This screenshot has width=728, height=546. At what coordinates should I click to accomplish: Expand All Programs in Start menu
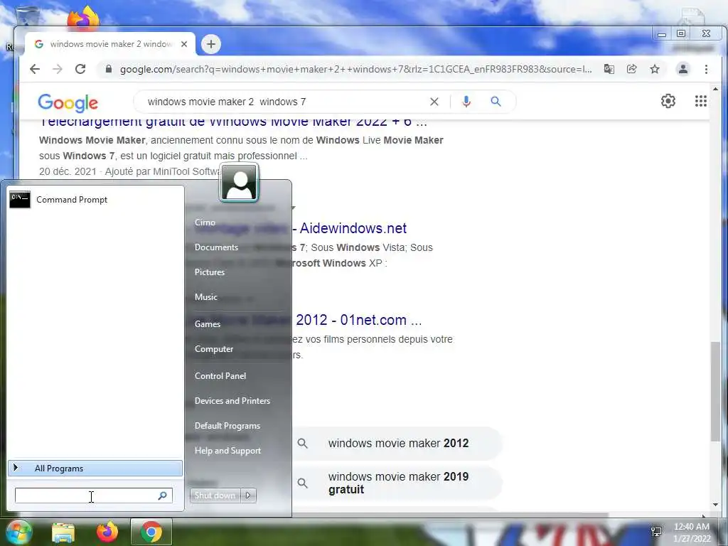point(95,469)
